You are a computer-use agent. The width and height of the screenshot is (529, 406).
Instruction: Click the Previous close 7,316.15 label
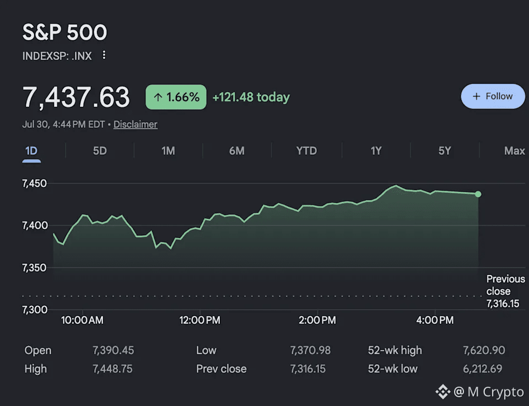click(505, 291)
